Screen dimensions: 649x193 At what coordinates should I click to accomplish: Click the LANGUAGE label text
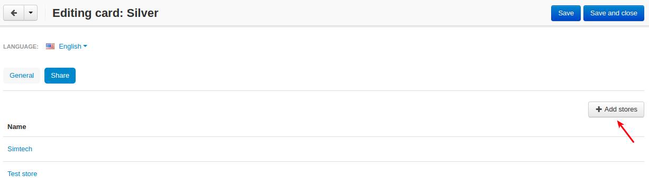(x=21, y=47)
